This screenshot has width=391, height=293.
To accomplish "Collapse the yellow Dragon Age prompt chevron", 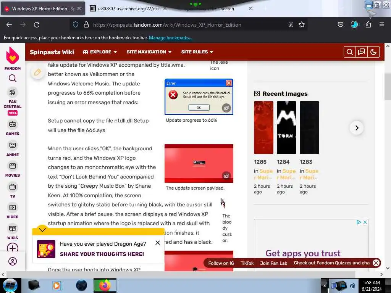I will [42, 229].
